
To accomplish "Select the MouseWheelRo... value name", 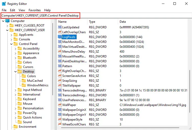I will click(x=74, y=56).
